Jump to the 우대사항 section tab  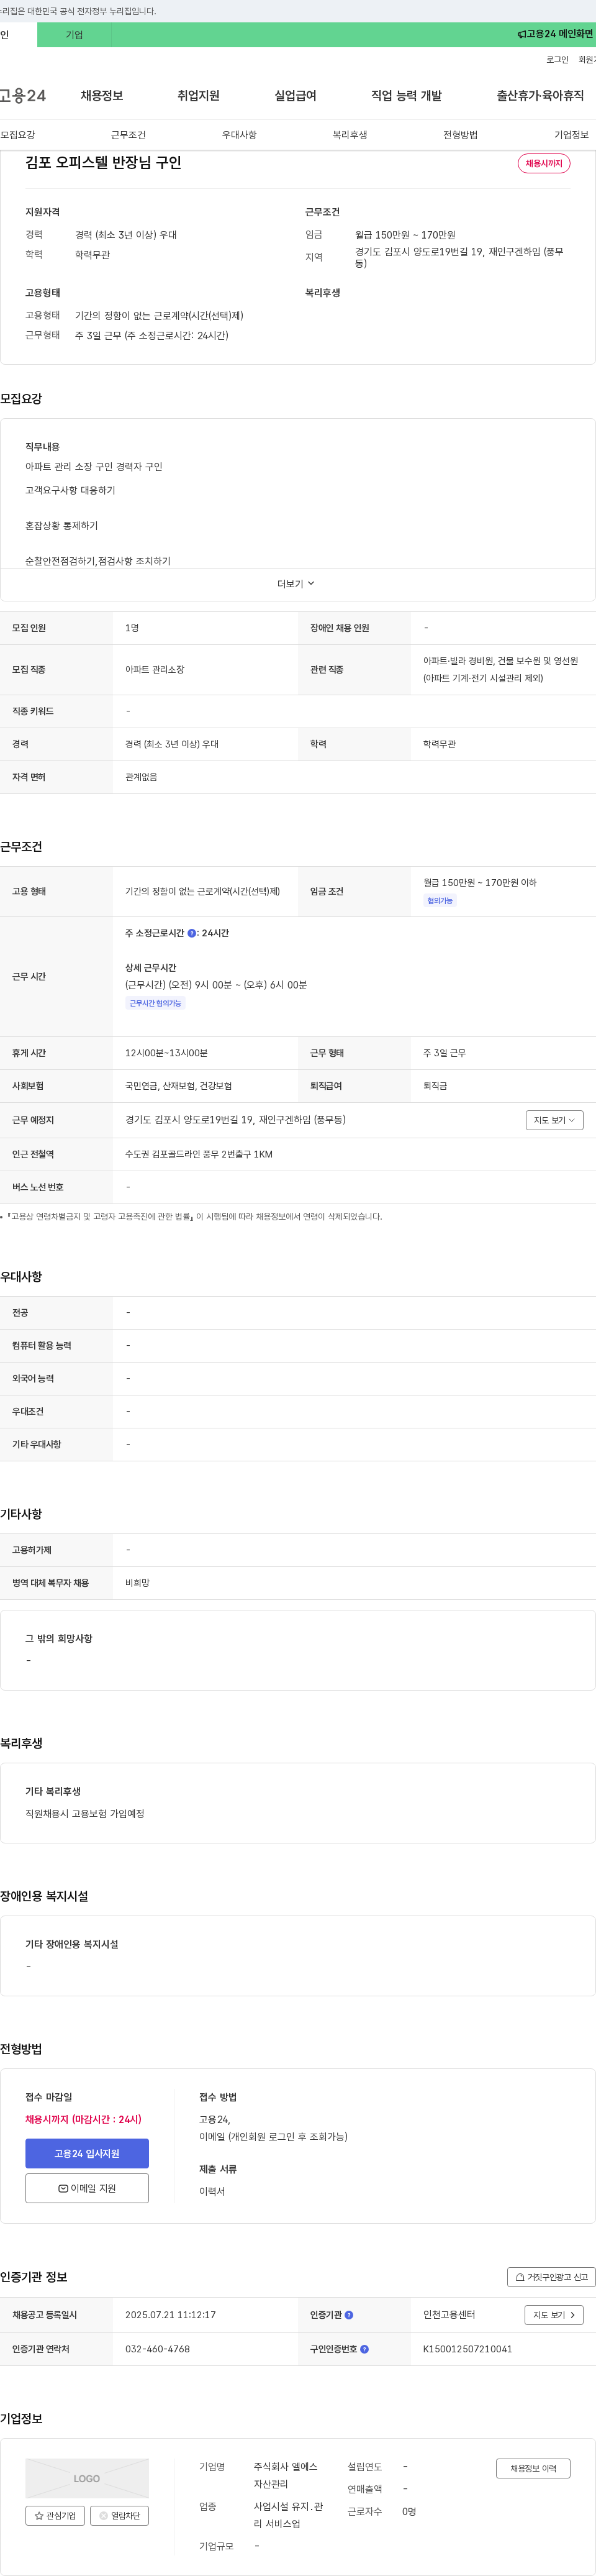click(239, 135)
